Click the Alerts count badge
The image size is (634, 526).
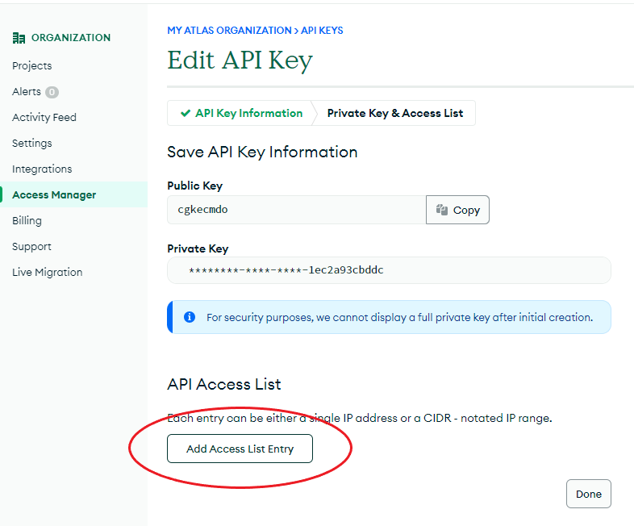click(52, 92)
